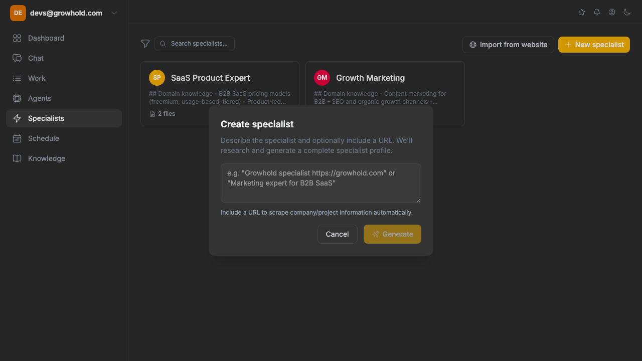Viewport: 642px width, 361px height.
Task: Select the Agents icon in the sidebar
Action: 17,98
